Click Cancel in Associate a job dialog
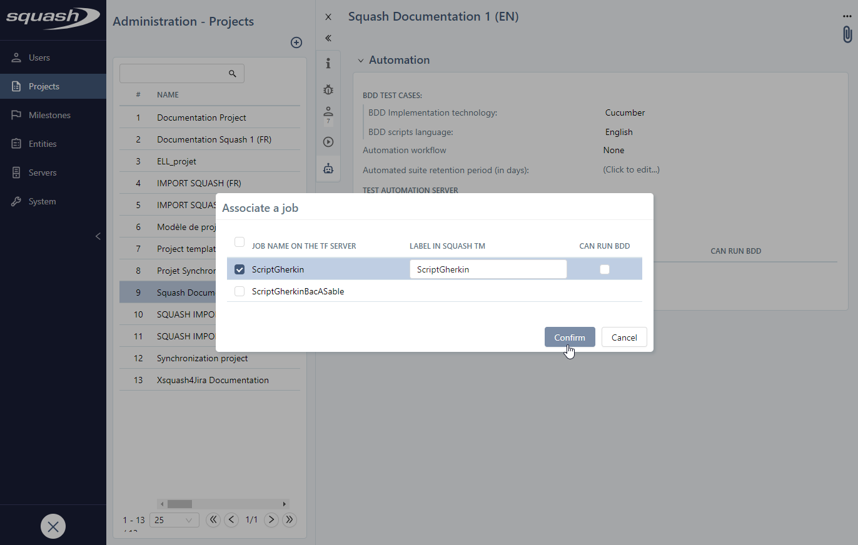The height and width of the screenshot is (545, 858). point(623,337)
